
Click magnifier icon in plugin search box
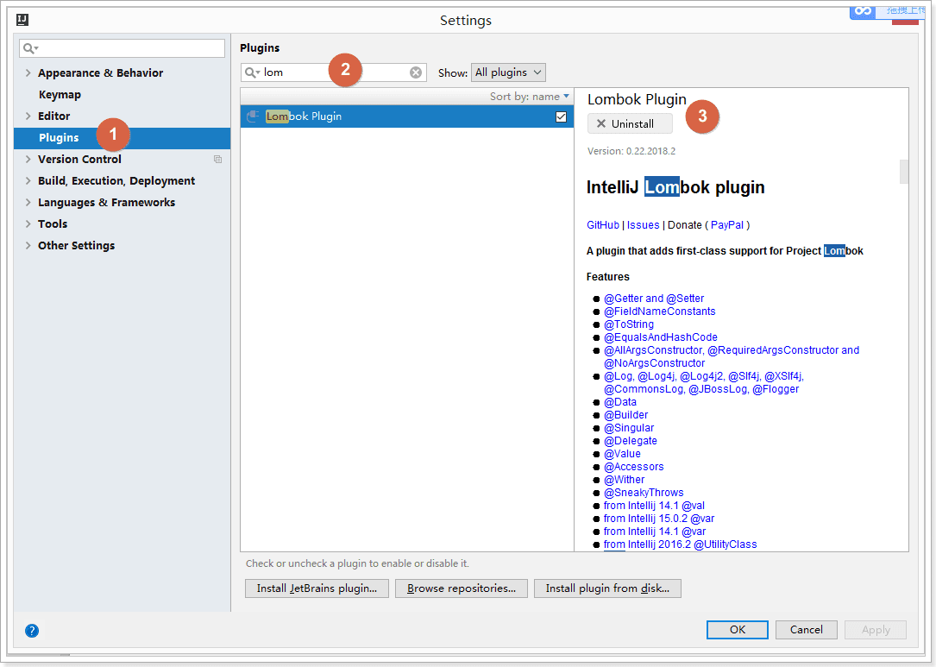252,72
